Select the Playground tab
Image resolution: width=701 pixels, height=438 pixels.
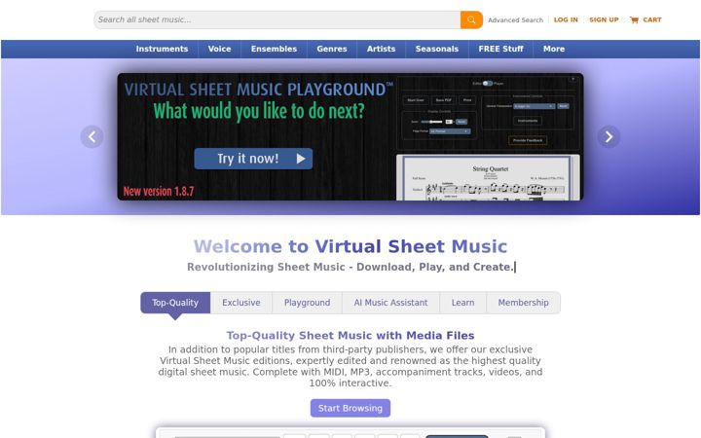click(x=307, y=303)
